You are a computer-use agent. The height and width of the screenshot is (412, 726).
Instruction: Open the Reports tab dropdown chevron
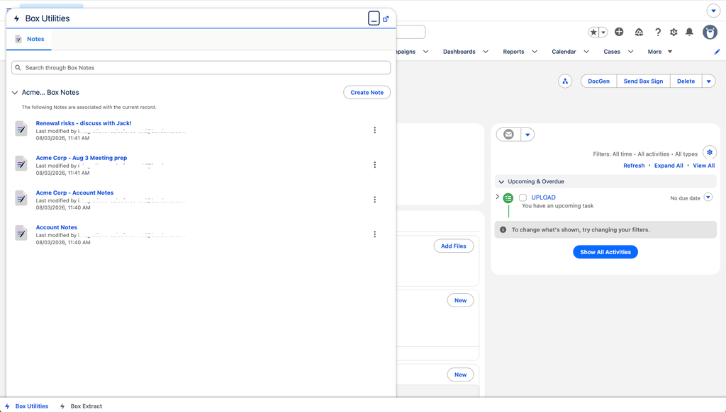click(x=535, y=52)
